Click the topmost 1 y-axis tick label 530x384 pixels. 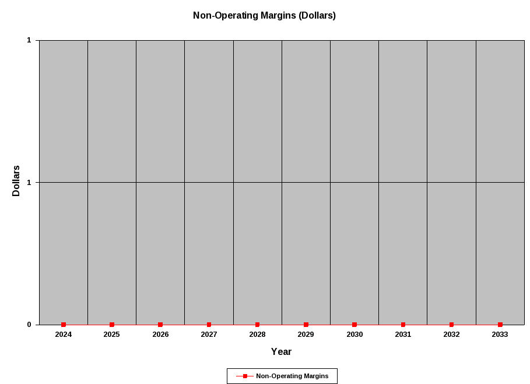(29, 40)
